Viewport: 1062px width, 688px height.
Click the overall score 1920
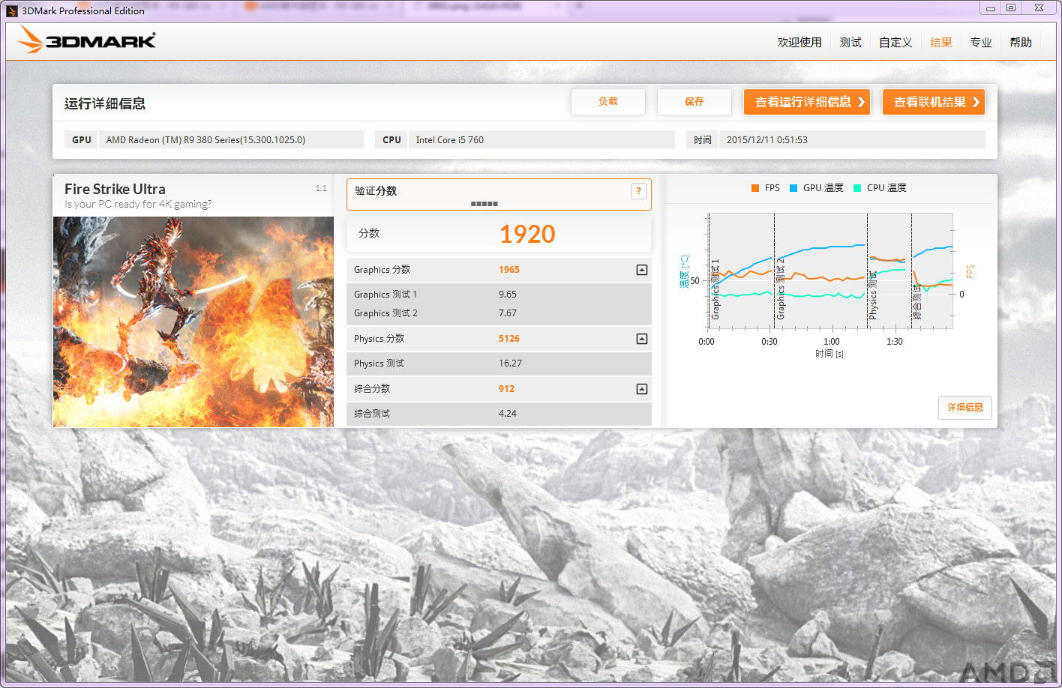tap(527, 234)
